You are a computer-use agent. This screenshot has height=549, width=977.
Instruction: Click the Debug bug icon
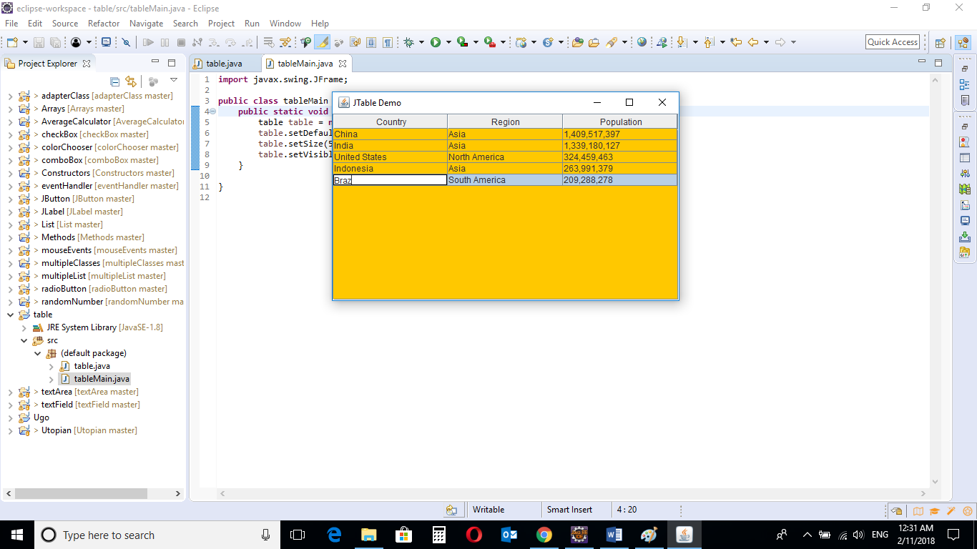tap(408, 42)
